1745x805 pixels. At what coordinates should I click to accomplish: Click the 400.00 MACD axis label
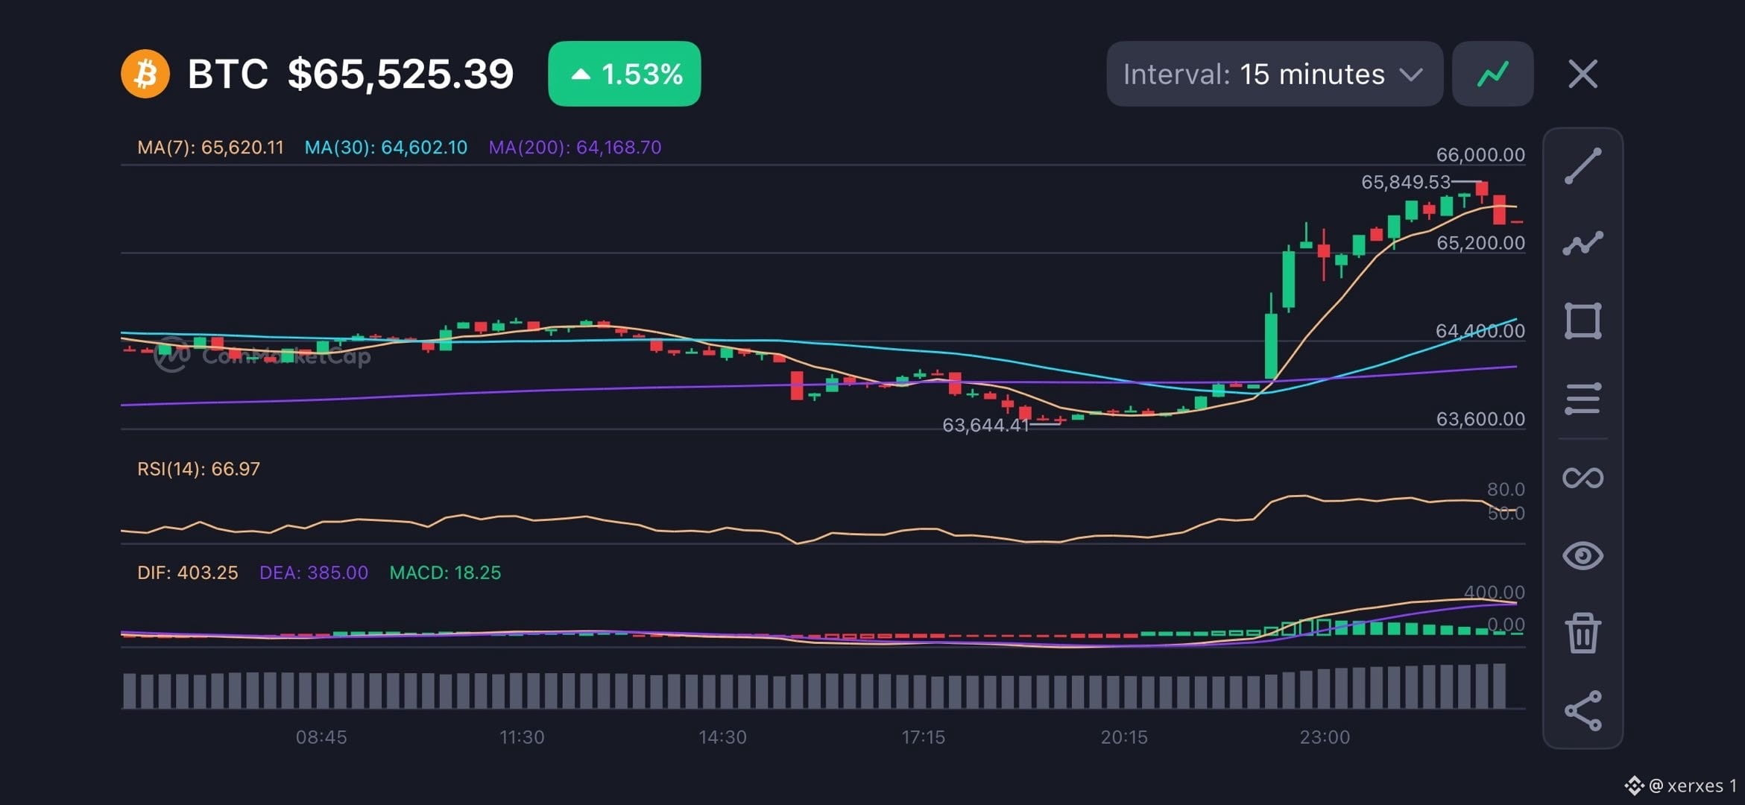pyautogui.click(x=1494, y=592)
